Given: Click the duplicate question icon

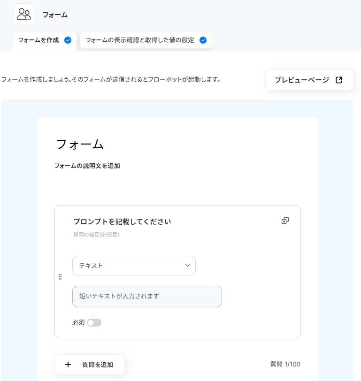Looking at the screenshot, I should tap(285, 221).
